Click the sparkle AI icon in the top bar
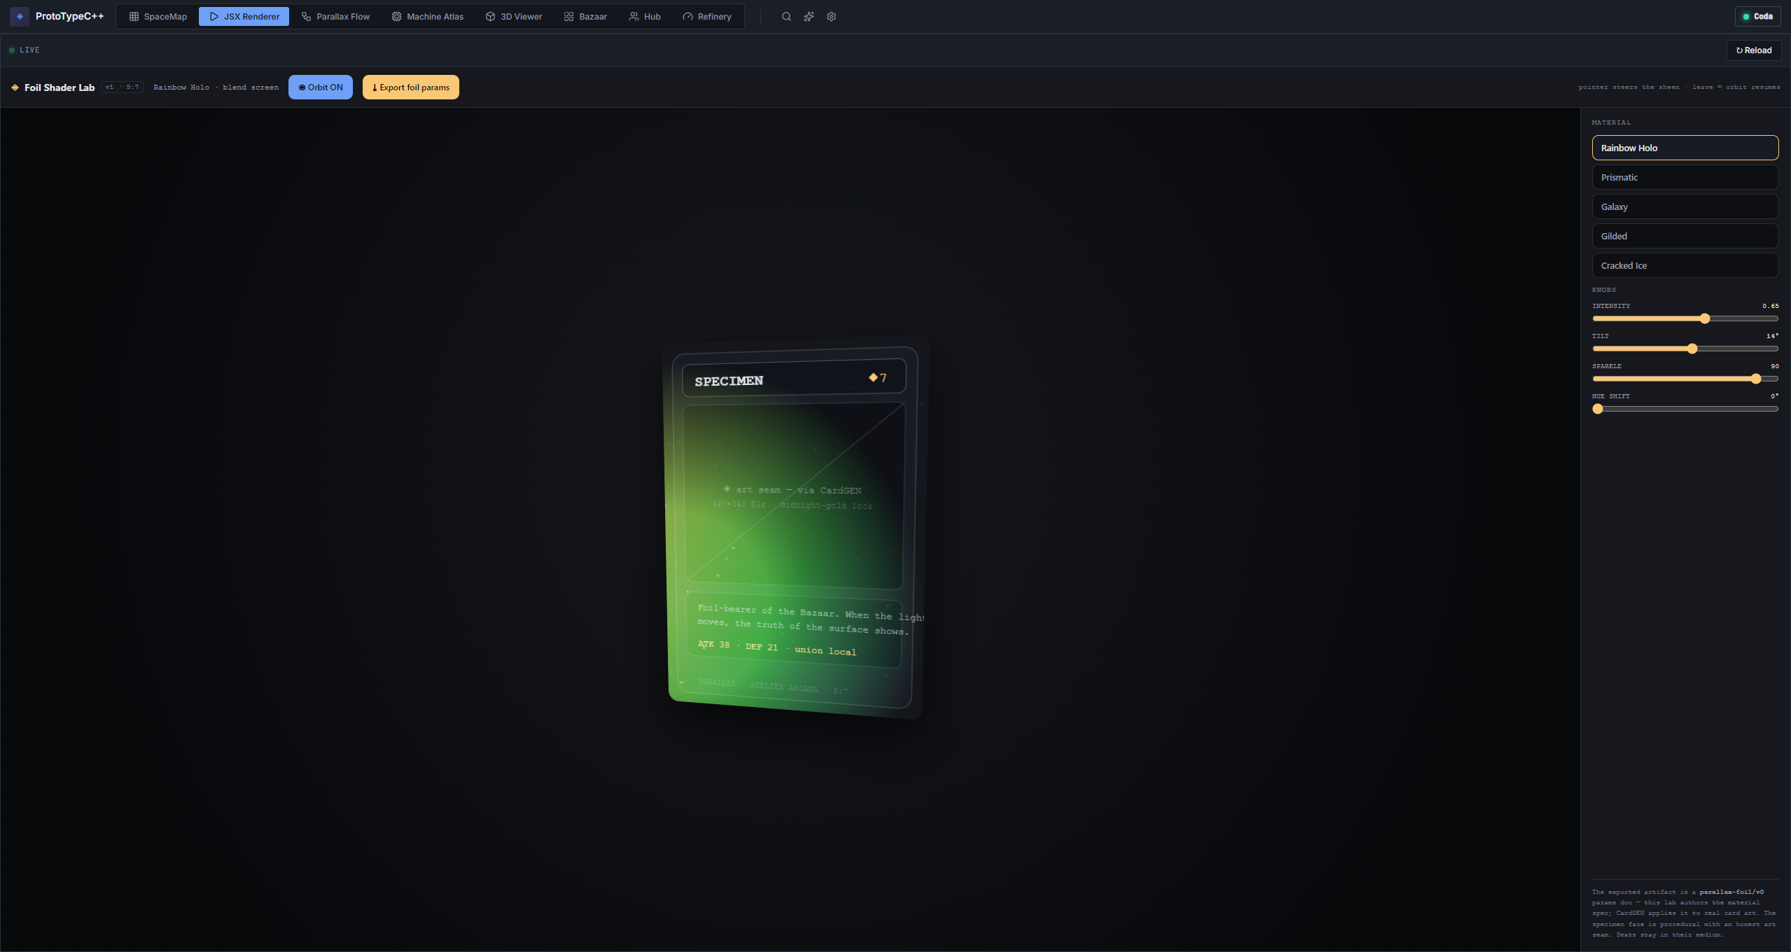 809,17
